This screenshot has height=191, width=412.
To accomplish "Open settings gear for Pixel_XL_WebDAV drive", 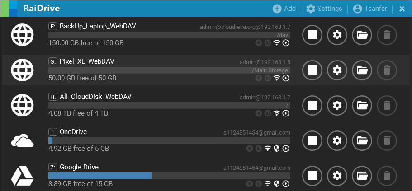I will (337, 70).
